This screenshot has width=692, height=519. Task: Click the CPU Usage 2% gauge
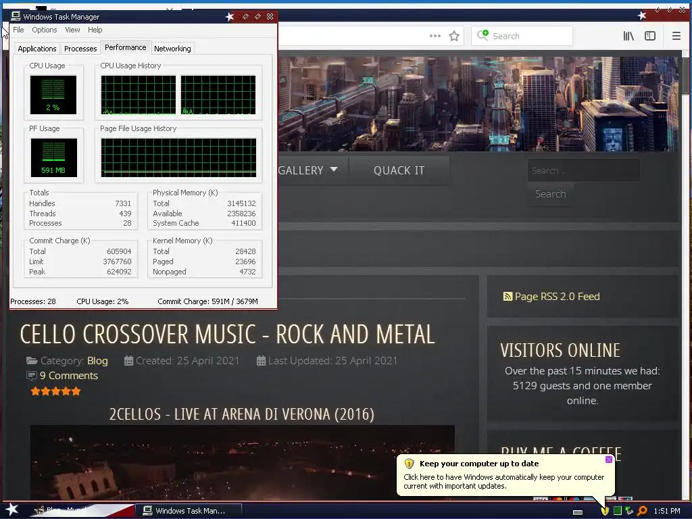(x=53, y=95)
